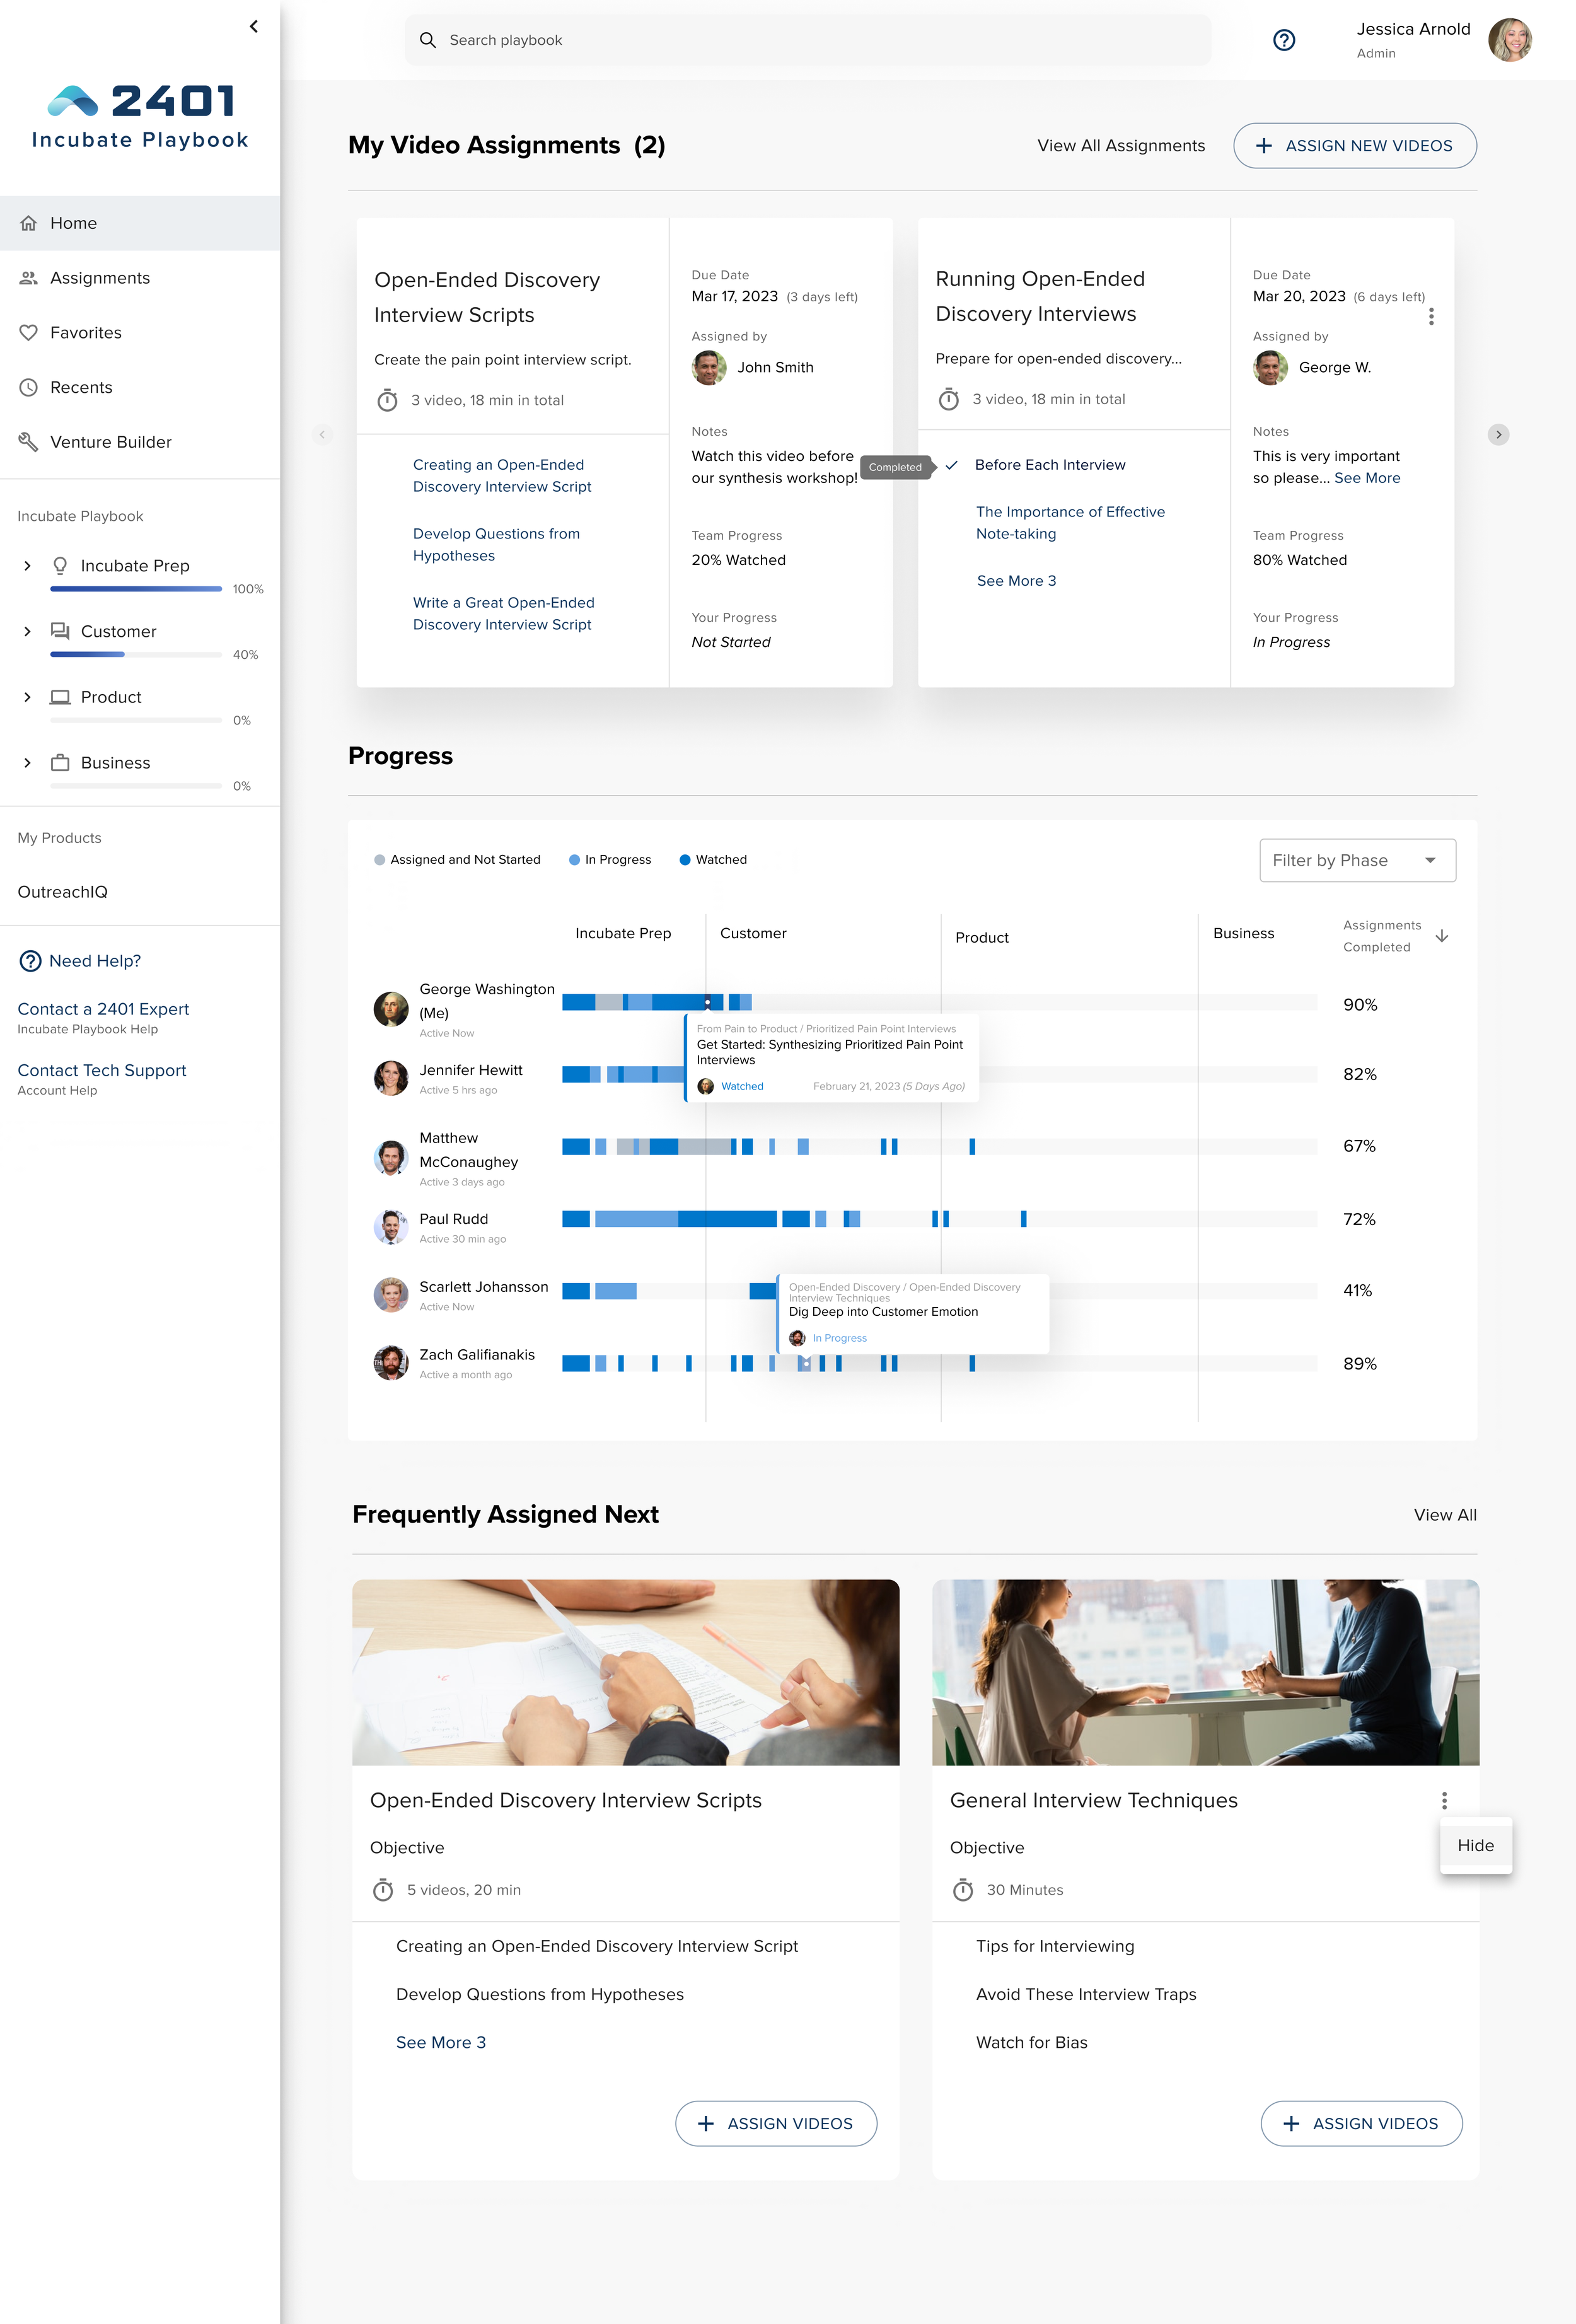This screenshot has height=2324, width=1576.
Task: Open Jessica Arnold's profile avatar
Action: click(x=1509, y=40)
